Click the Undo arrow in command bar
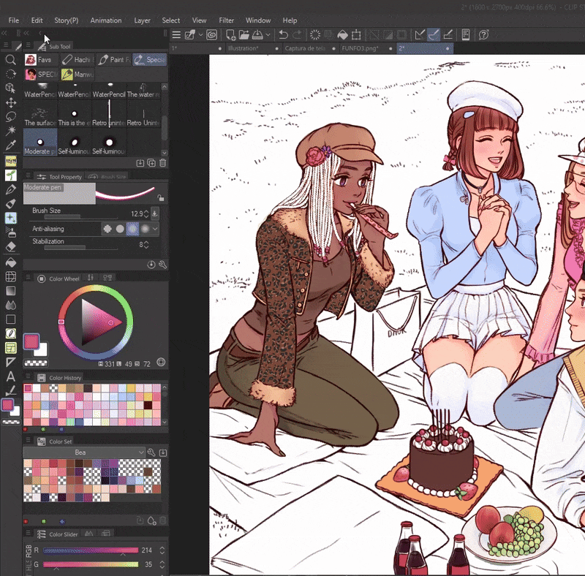Screen dimensions: 585x576 283,34
